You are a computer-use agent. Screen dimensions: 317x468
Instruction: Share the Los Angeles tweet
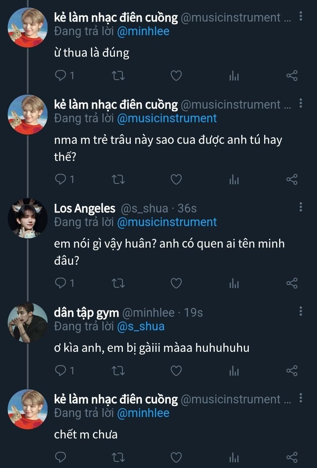pyautogui.click(x=292, y=283)
